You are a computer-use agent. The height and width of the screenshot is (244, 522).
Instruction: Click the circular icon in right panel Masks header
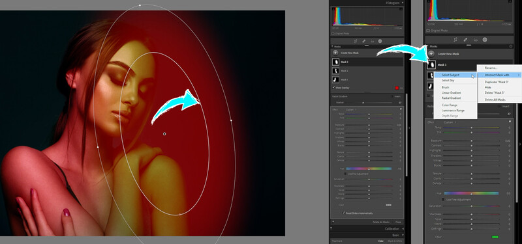(x=511, y=46)
